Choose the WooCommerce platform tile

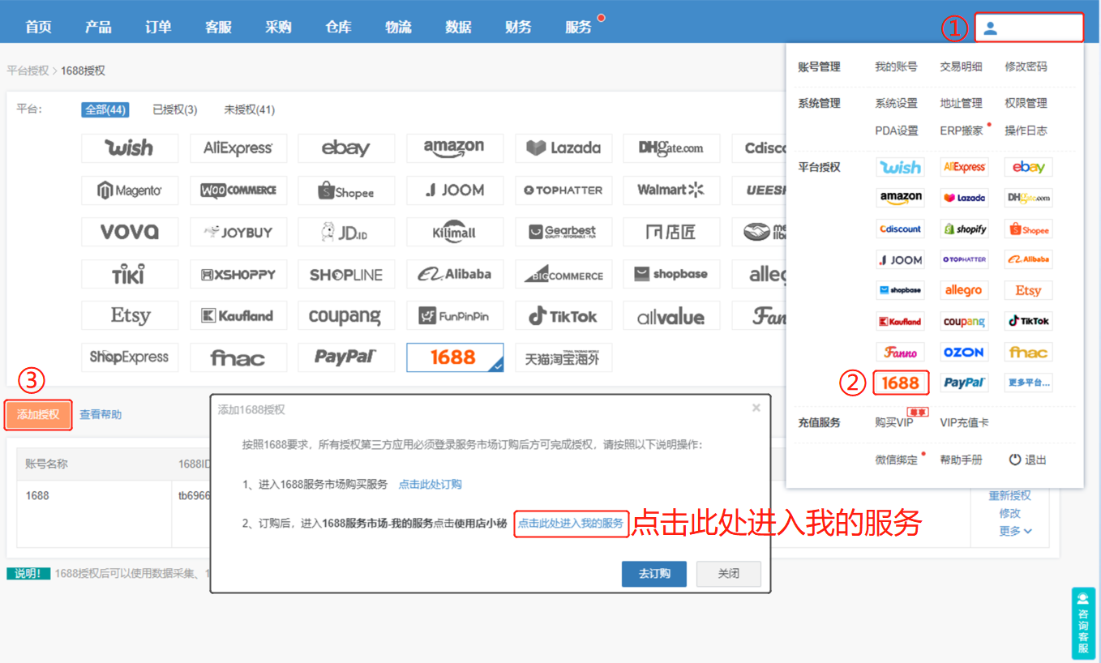pyautogui.click(x=238, y=190)
